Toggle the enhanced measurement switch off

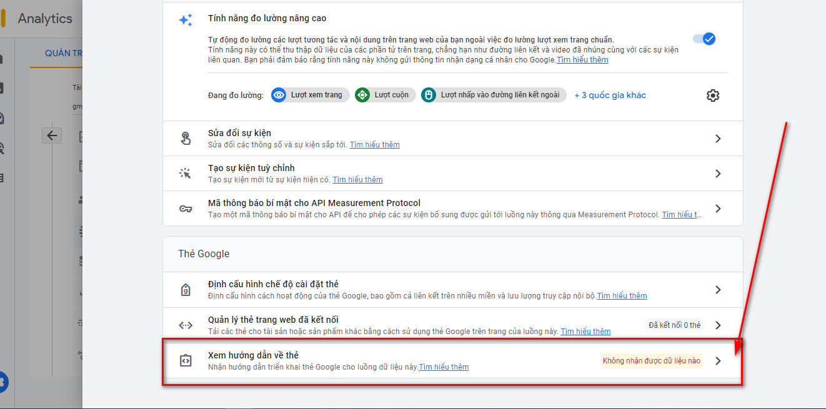[x=704, y=39]
